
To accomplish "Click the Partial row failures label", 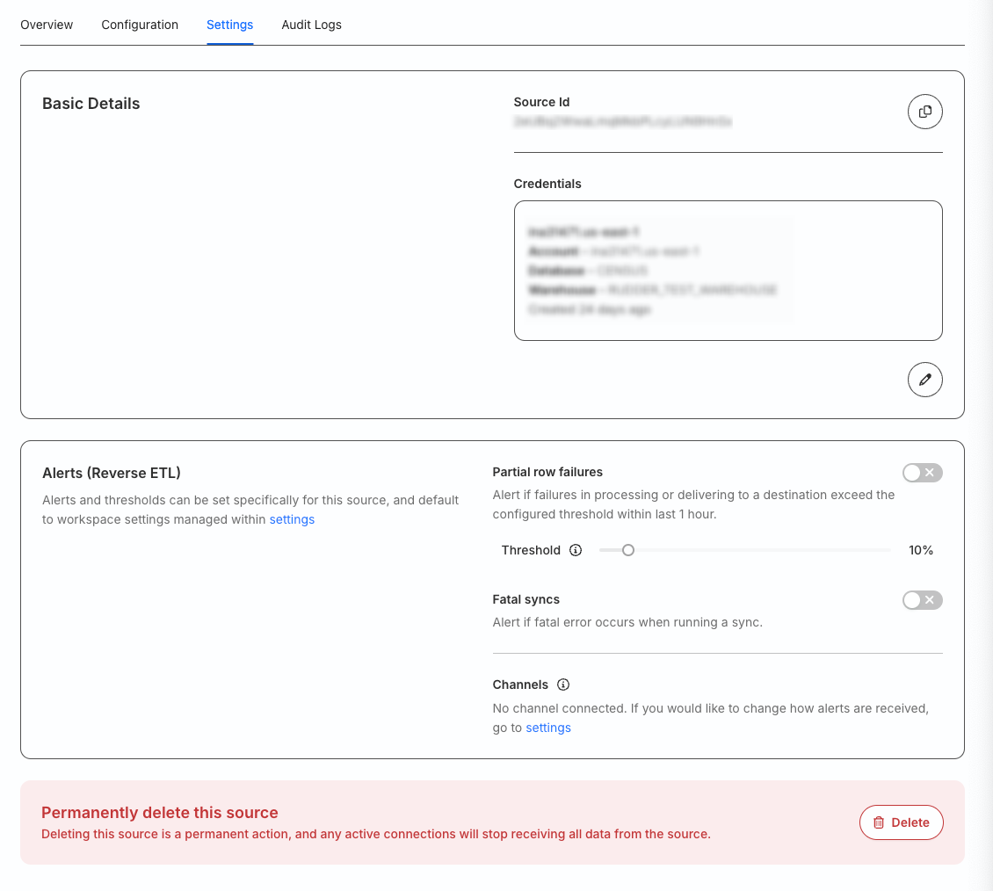I will (x=547, y=472).
